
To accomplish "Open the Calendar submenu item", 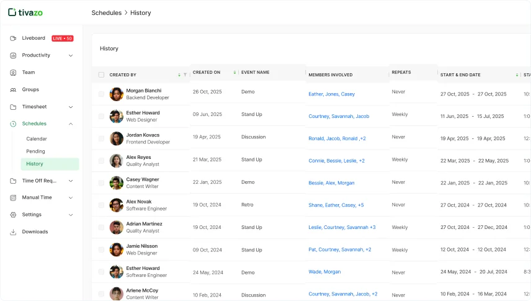I will [x=37, y=139].
